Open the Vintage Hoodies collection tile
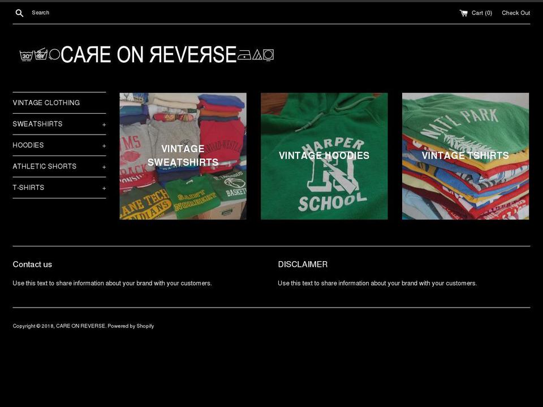The width and height of the screenshot is (543, 407). pos(324,156)
